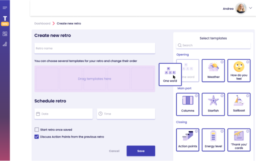Select the How do you feel template

coord(239,70)
